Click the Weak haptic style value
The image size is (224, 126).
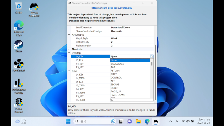114,38
